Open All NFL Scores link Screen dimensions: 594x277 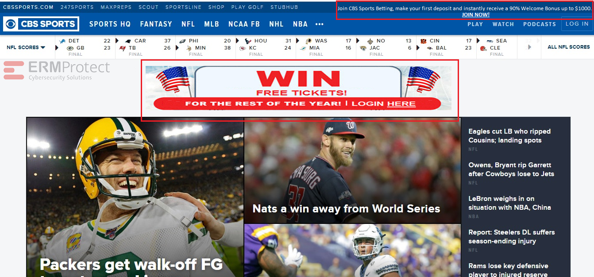tap(569, 47)
